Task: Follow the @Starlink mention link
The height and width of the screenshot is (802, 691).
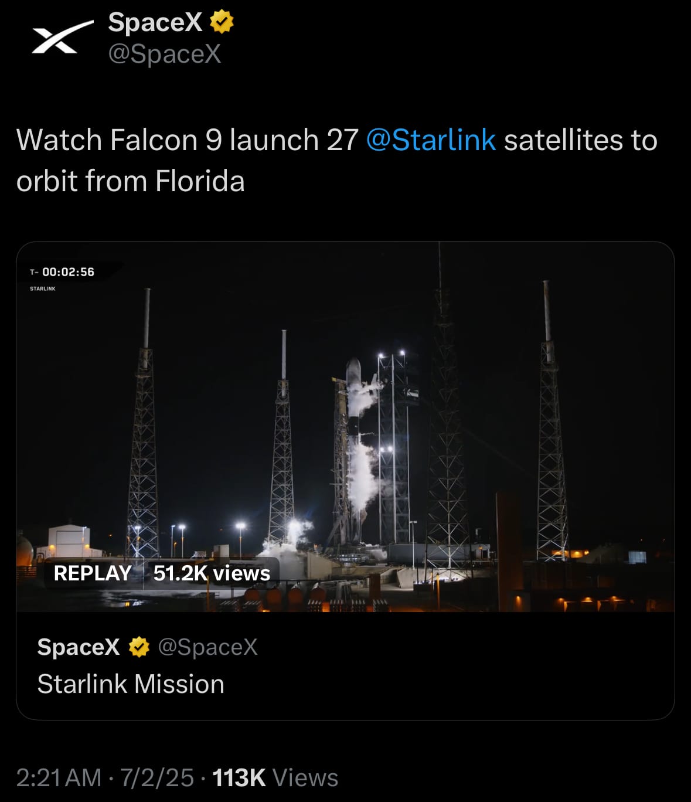Action: [431, 140]
